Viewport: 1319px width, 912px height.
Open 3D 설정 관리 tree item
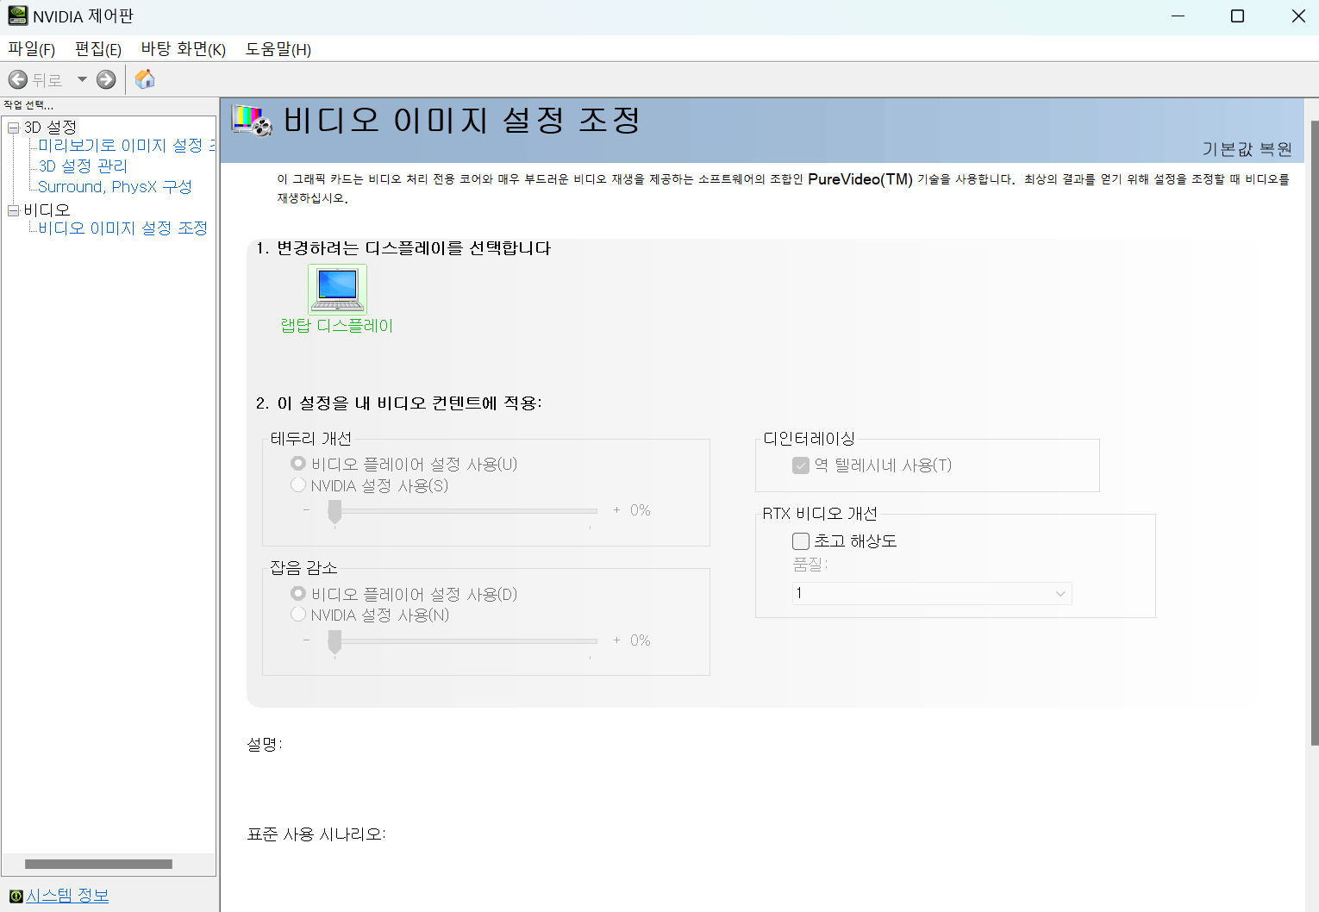point(83,166)
